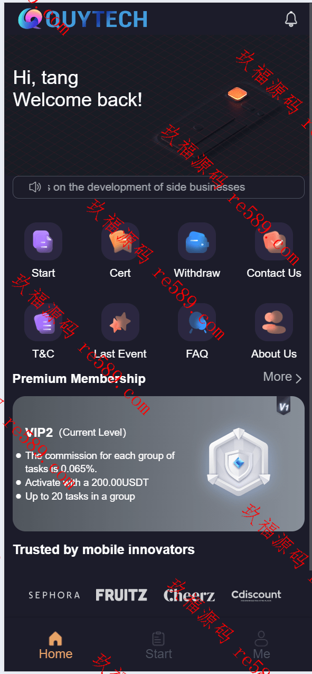
Task: Open the T&C icon
Action: tap(43, 322)
